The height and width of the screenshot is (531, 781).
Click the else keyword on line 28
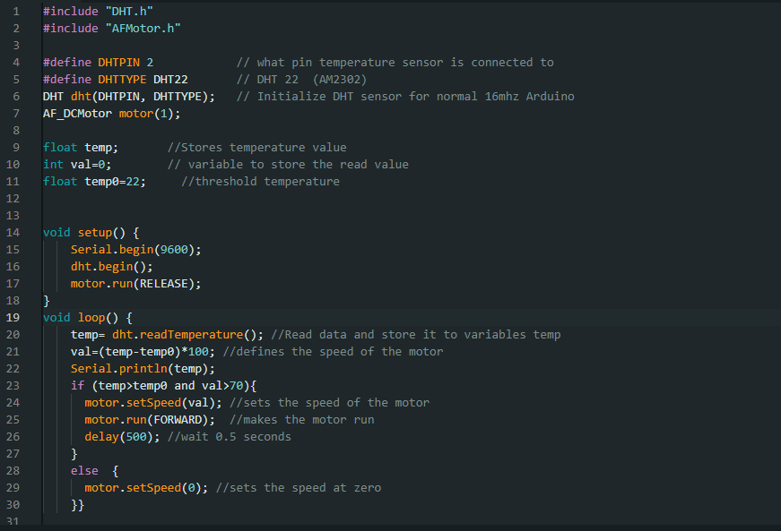[x=82, y=470]
